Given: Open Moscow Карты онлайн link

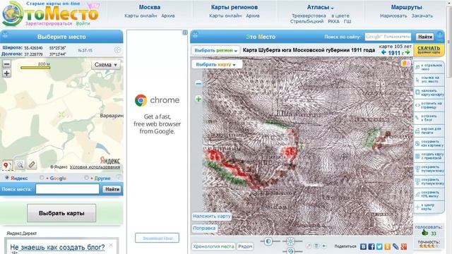Looking at the screenshot, I should pos(141,16).
